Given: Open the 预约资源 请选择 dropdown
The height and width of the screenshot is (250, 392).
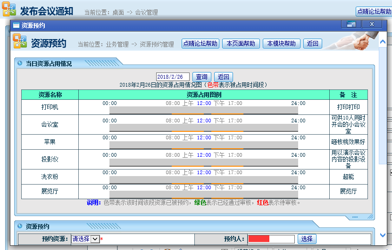Looking at the screenshot, I should [x=95, y=239].
